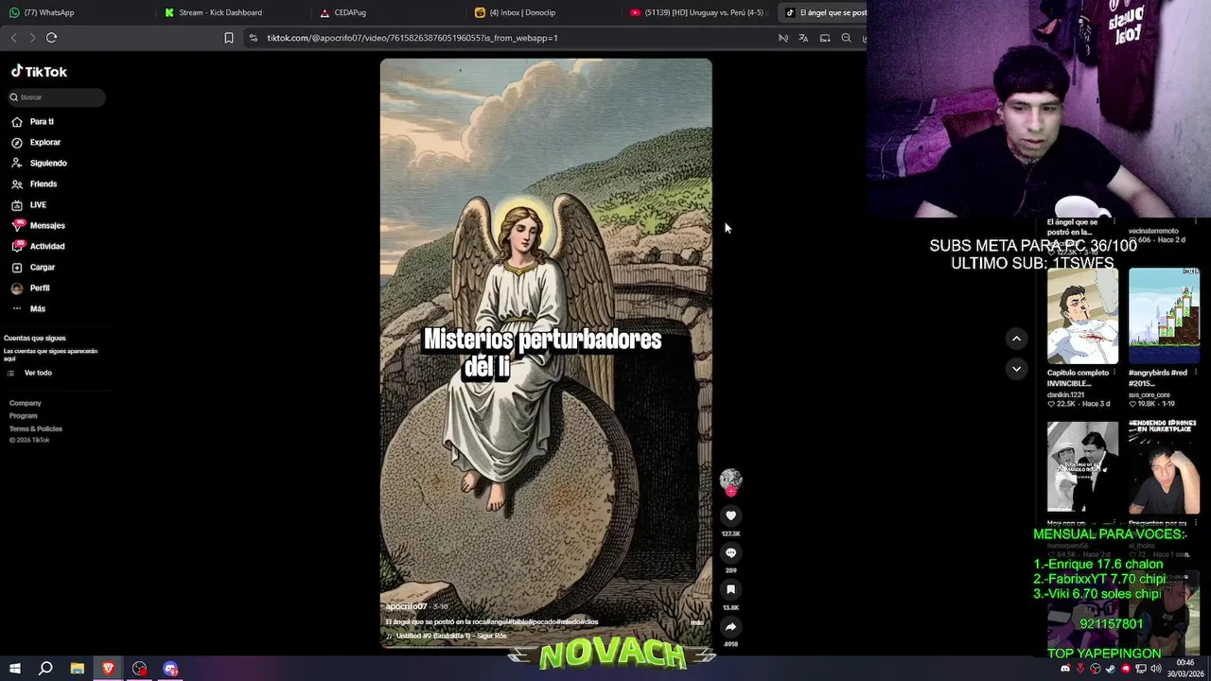Image resolution: width=1211 pixels, height=681 pixels.
Task: Switch to Uruguay vs. Perú tab
Action: pos(698,12)
